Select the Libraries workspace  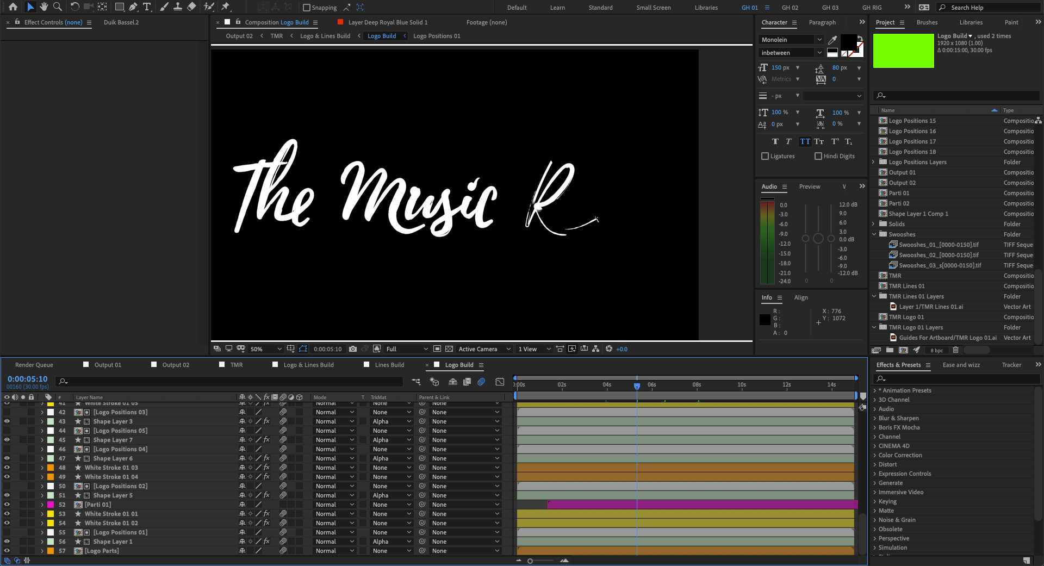point(706,8)
